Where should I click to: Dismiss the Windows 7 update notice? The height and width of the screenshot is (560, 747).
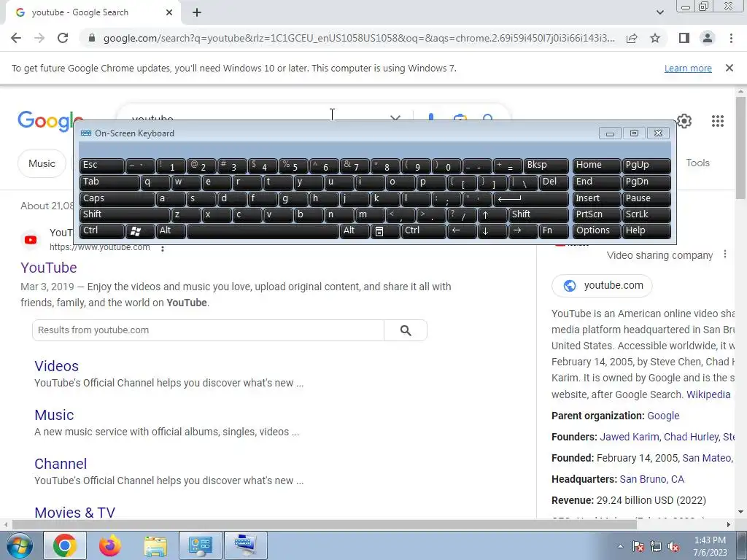(x=729, y=68)
